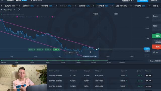Click the 3 мин. duration field
The height and width of the screenshot is (91, 161).
tap(156, 16)
